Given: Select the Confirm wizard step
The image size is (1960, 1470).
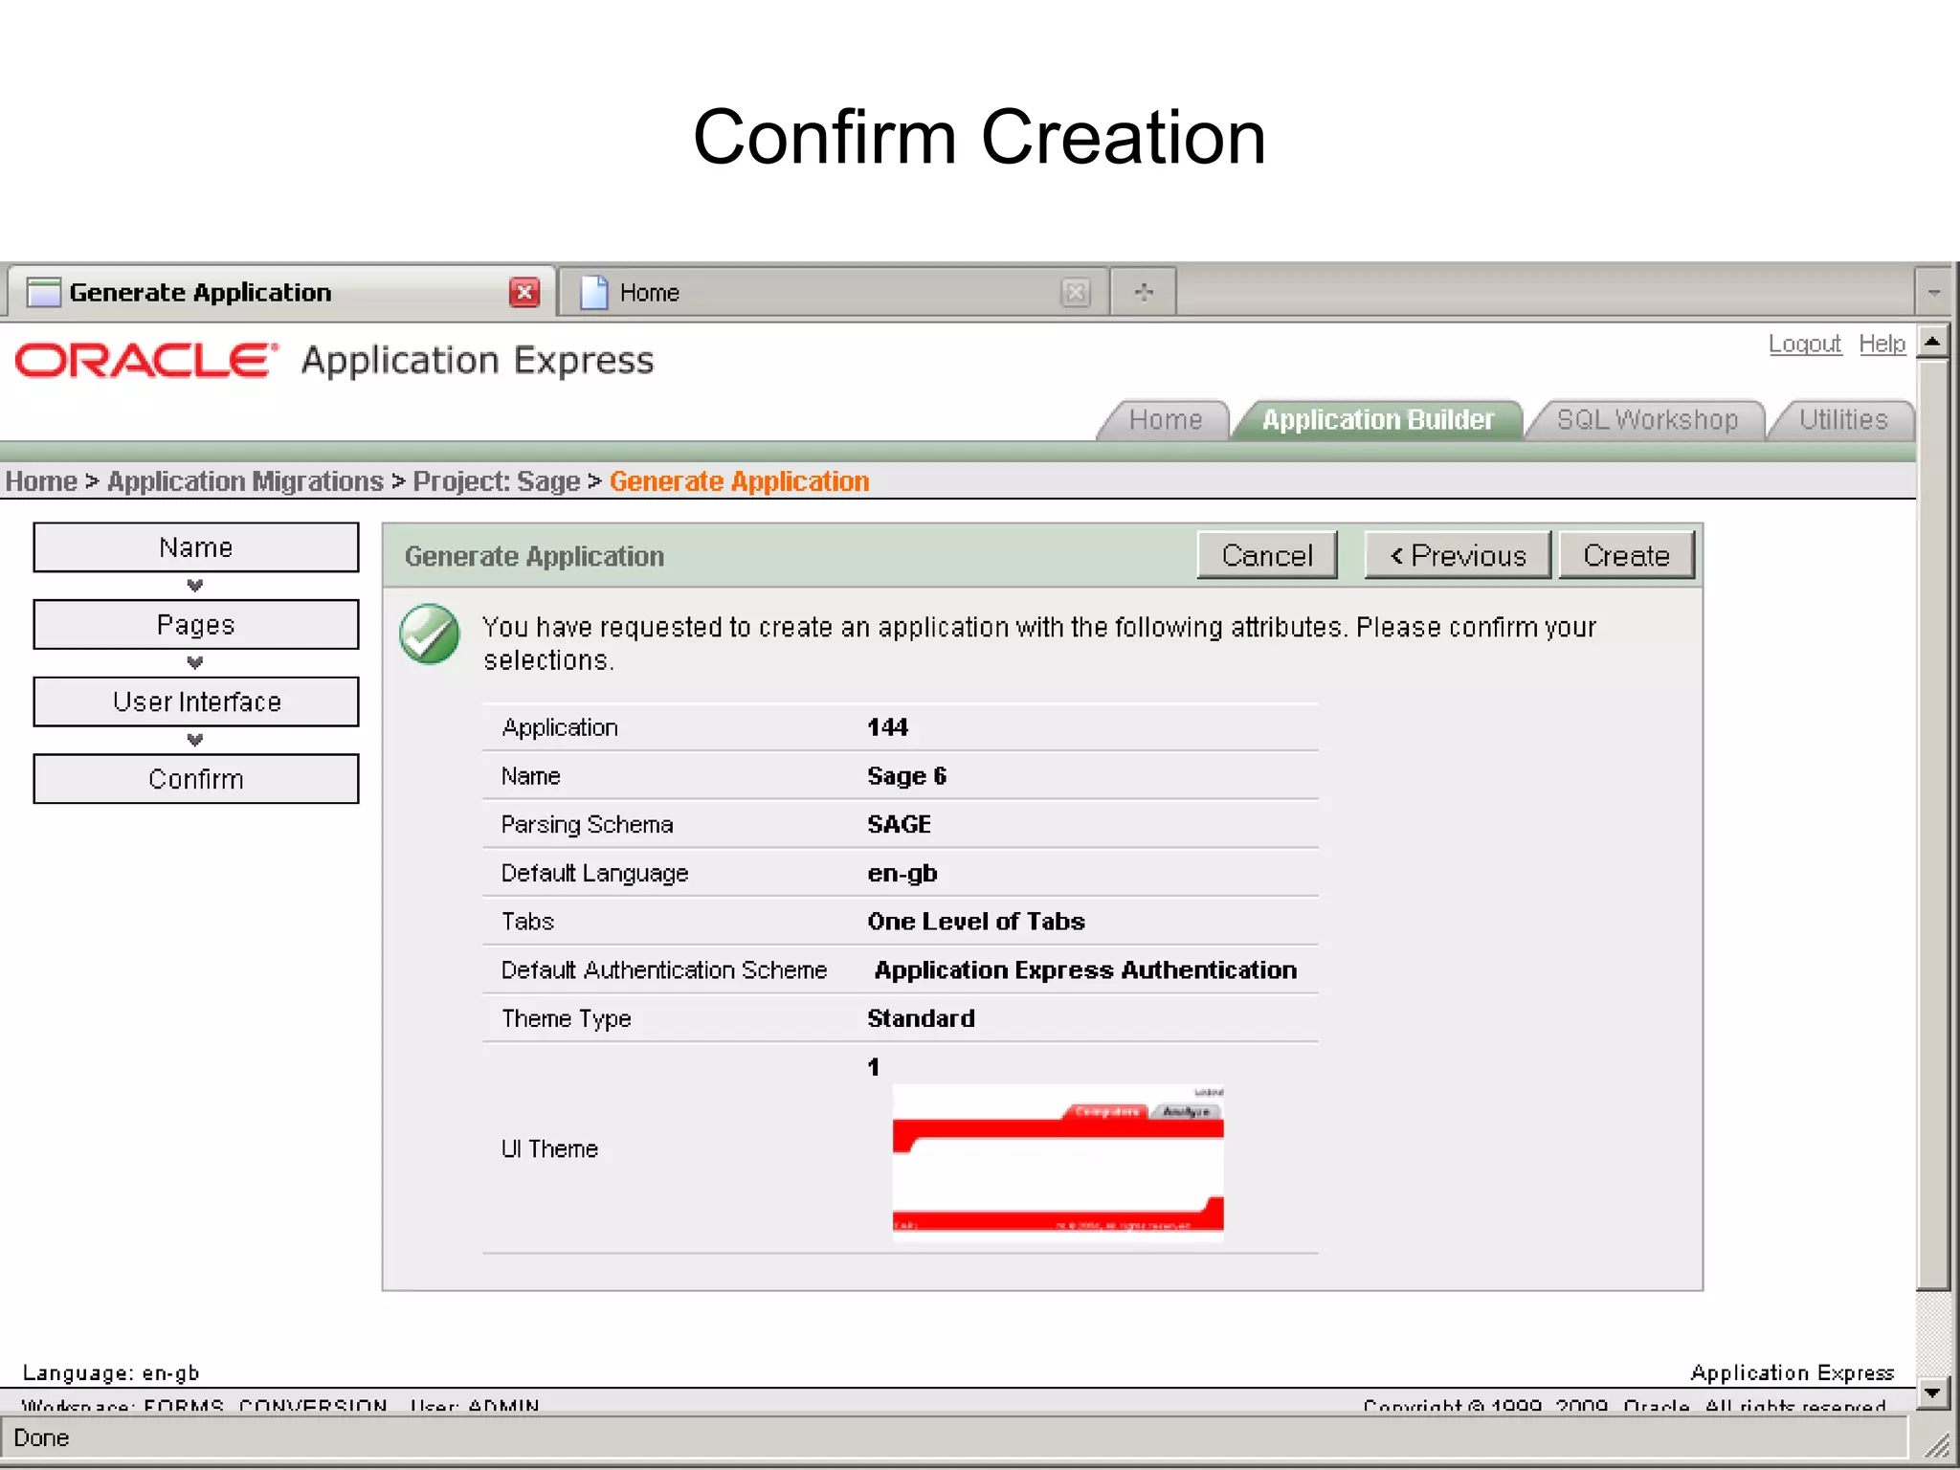Looking at the screenshot, I should click(196, 779).
